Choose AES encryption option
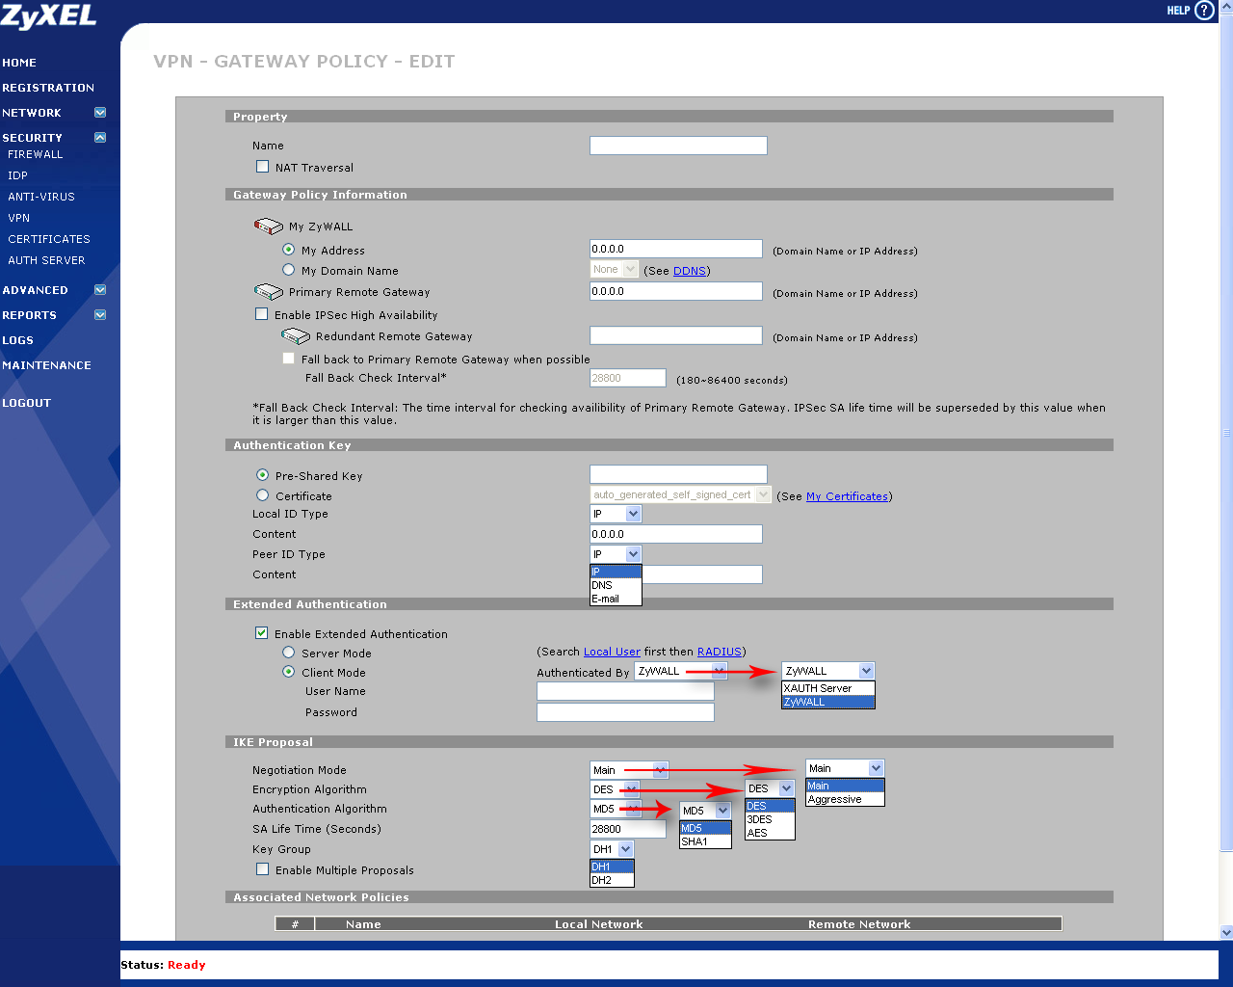Image resolution: width=1233 pixels, height=987 pixels. (770, 833)
